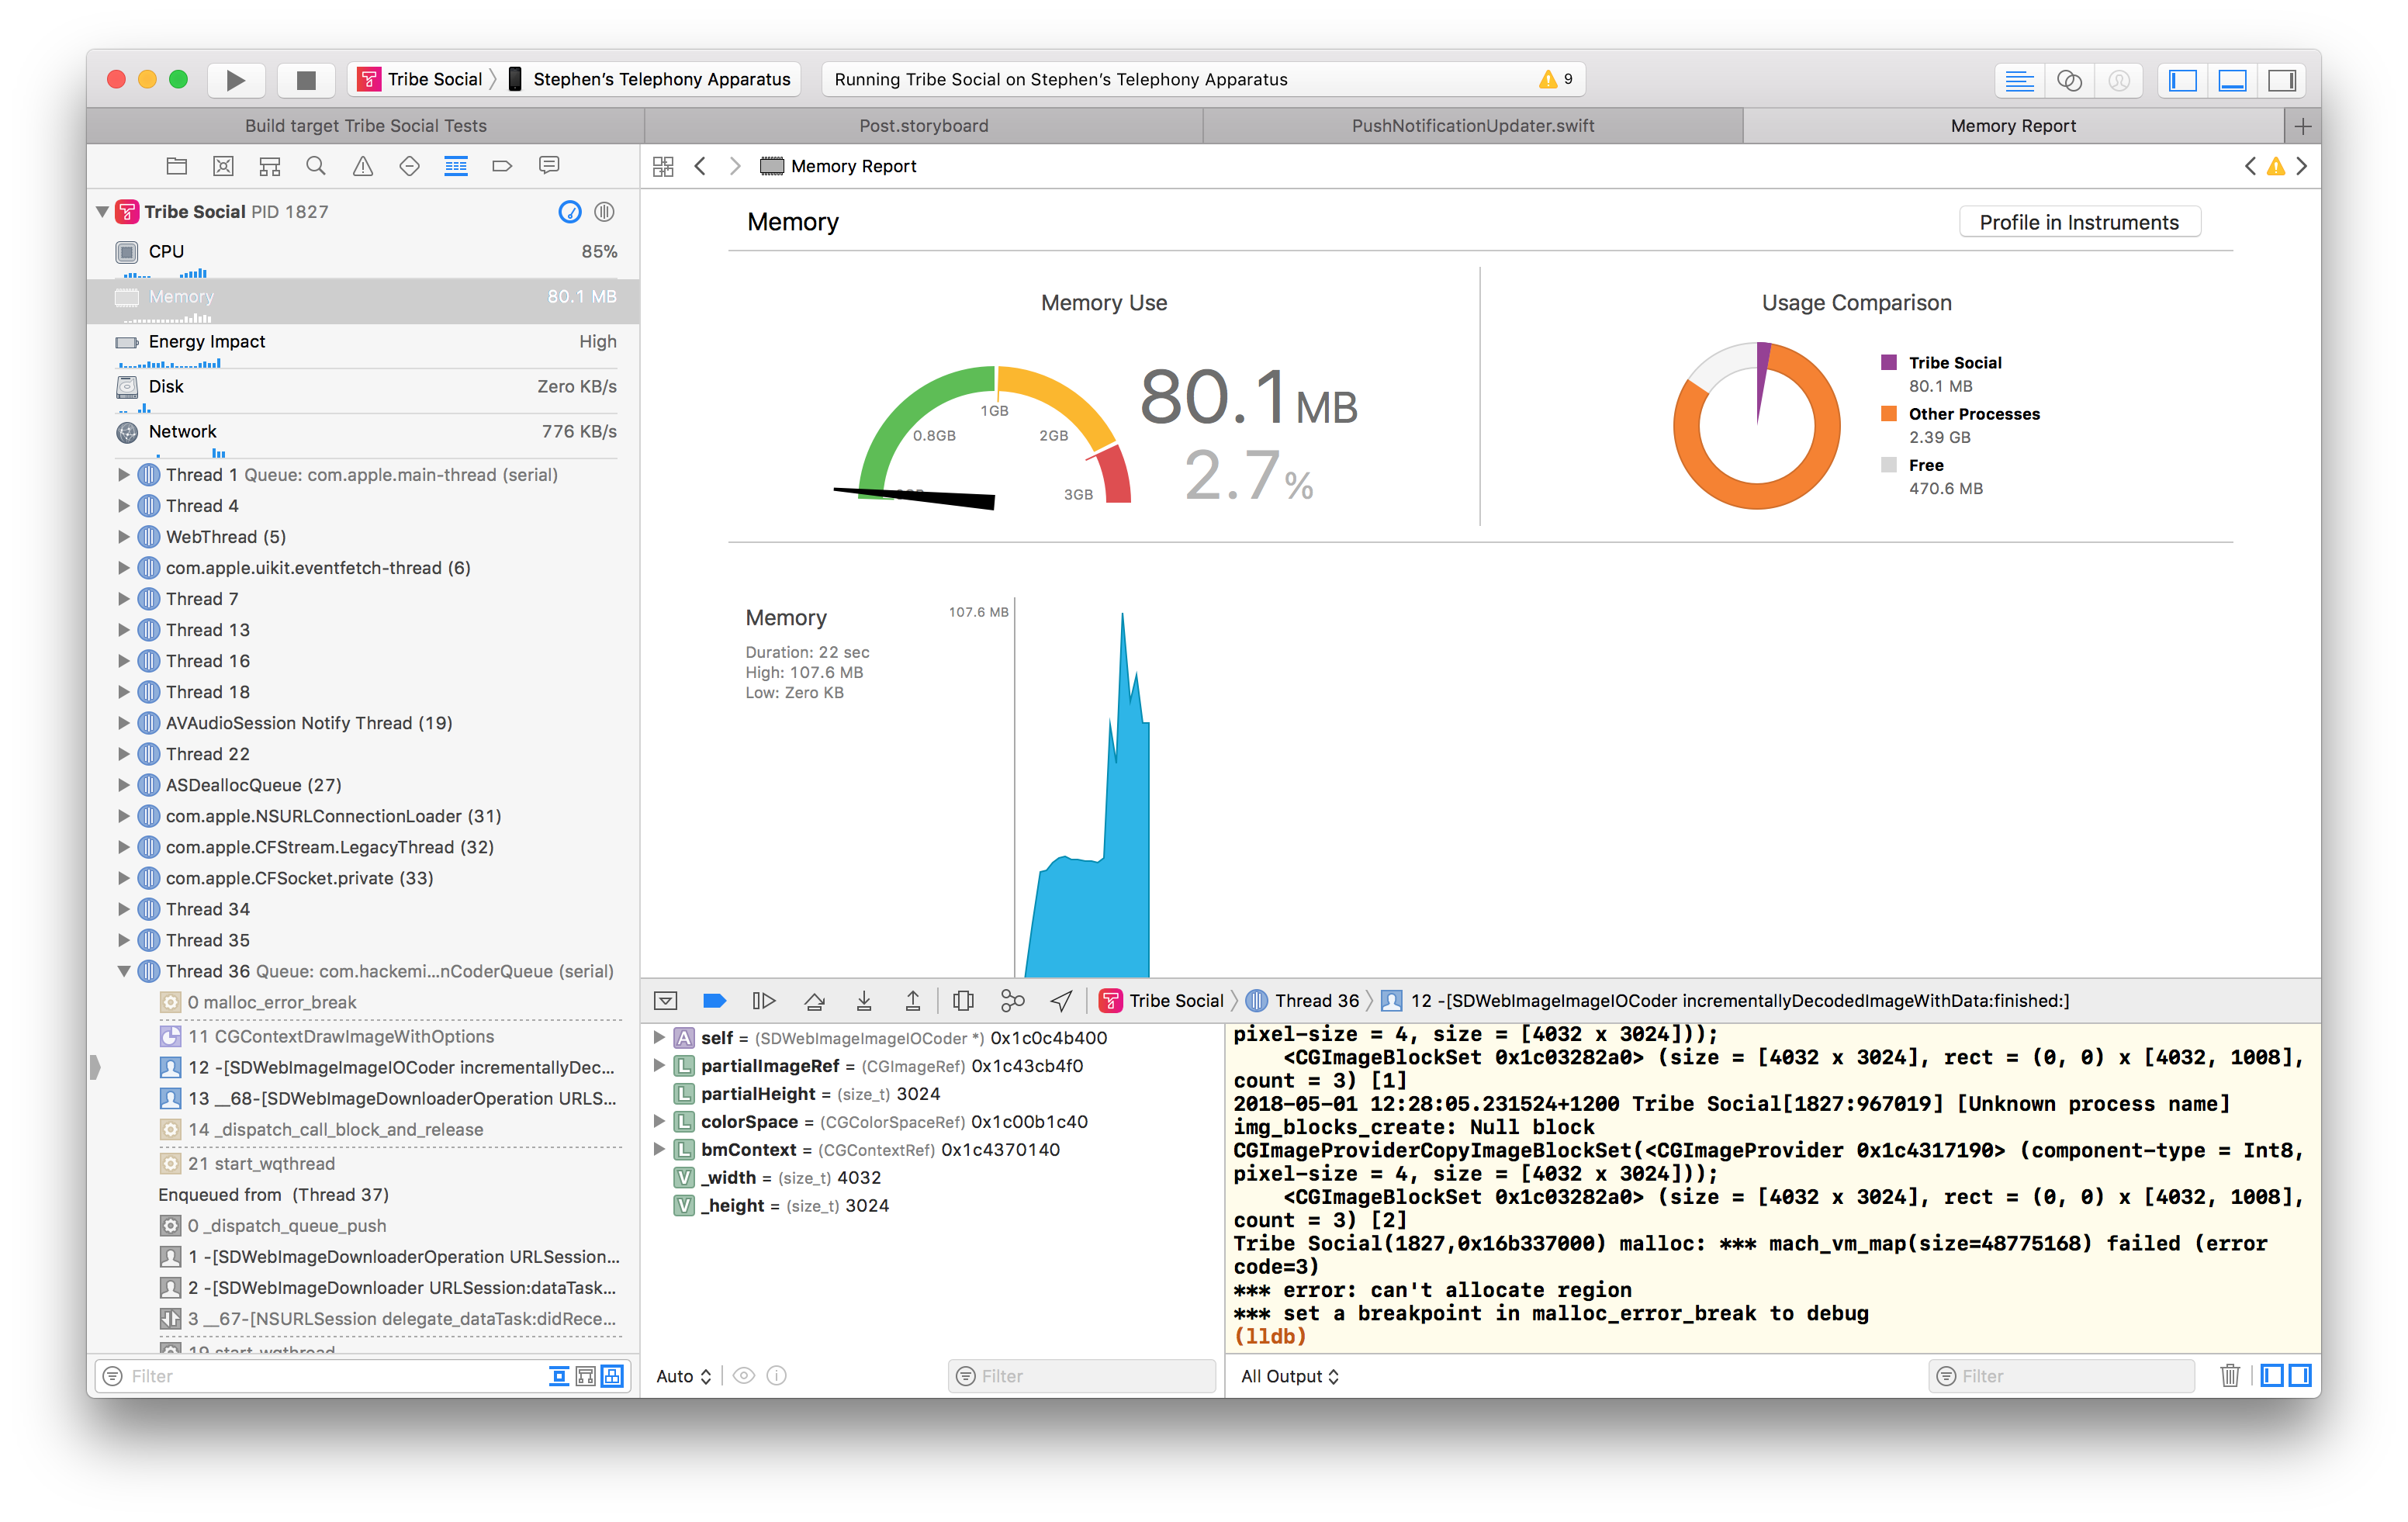Select the Memory Report tab
Screen dimensions: 2408x1522
[2013, 126]
